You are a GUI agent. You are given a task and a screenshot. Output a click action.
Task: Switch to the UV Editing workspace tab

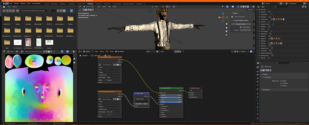point(71,4)
